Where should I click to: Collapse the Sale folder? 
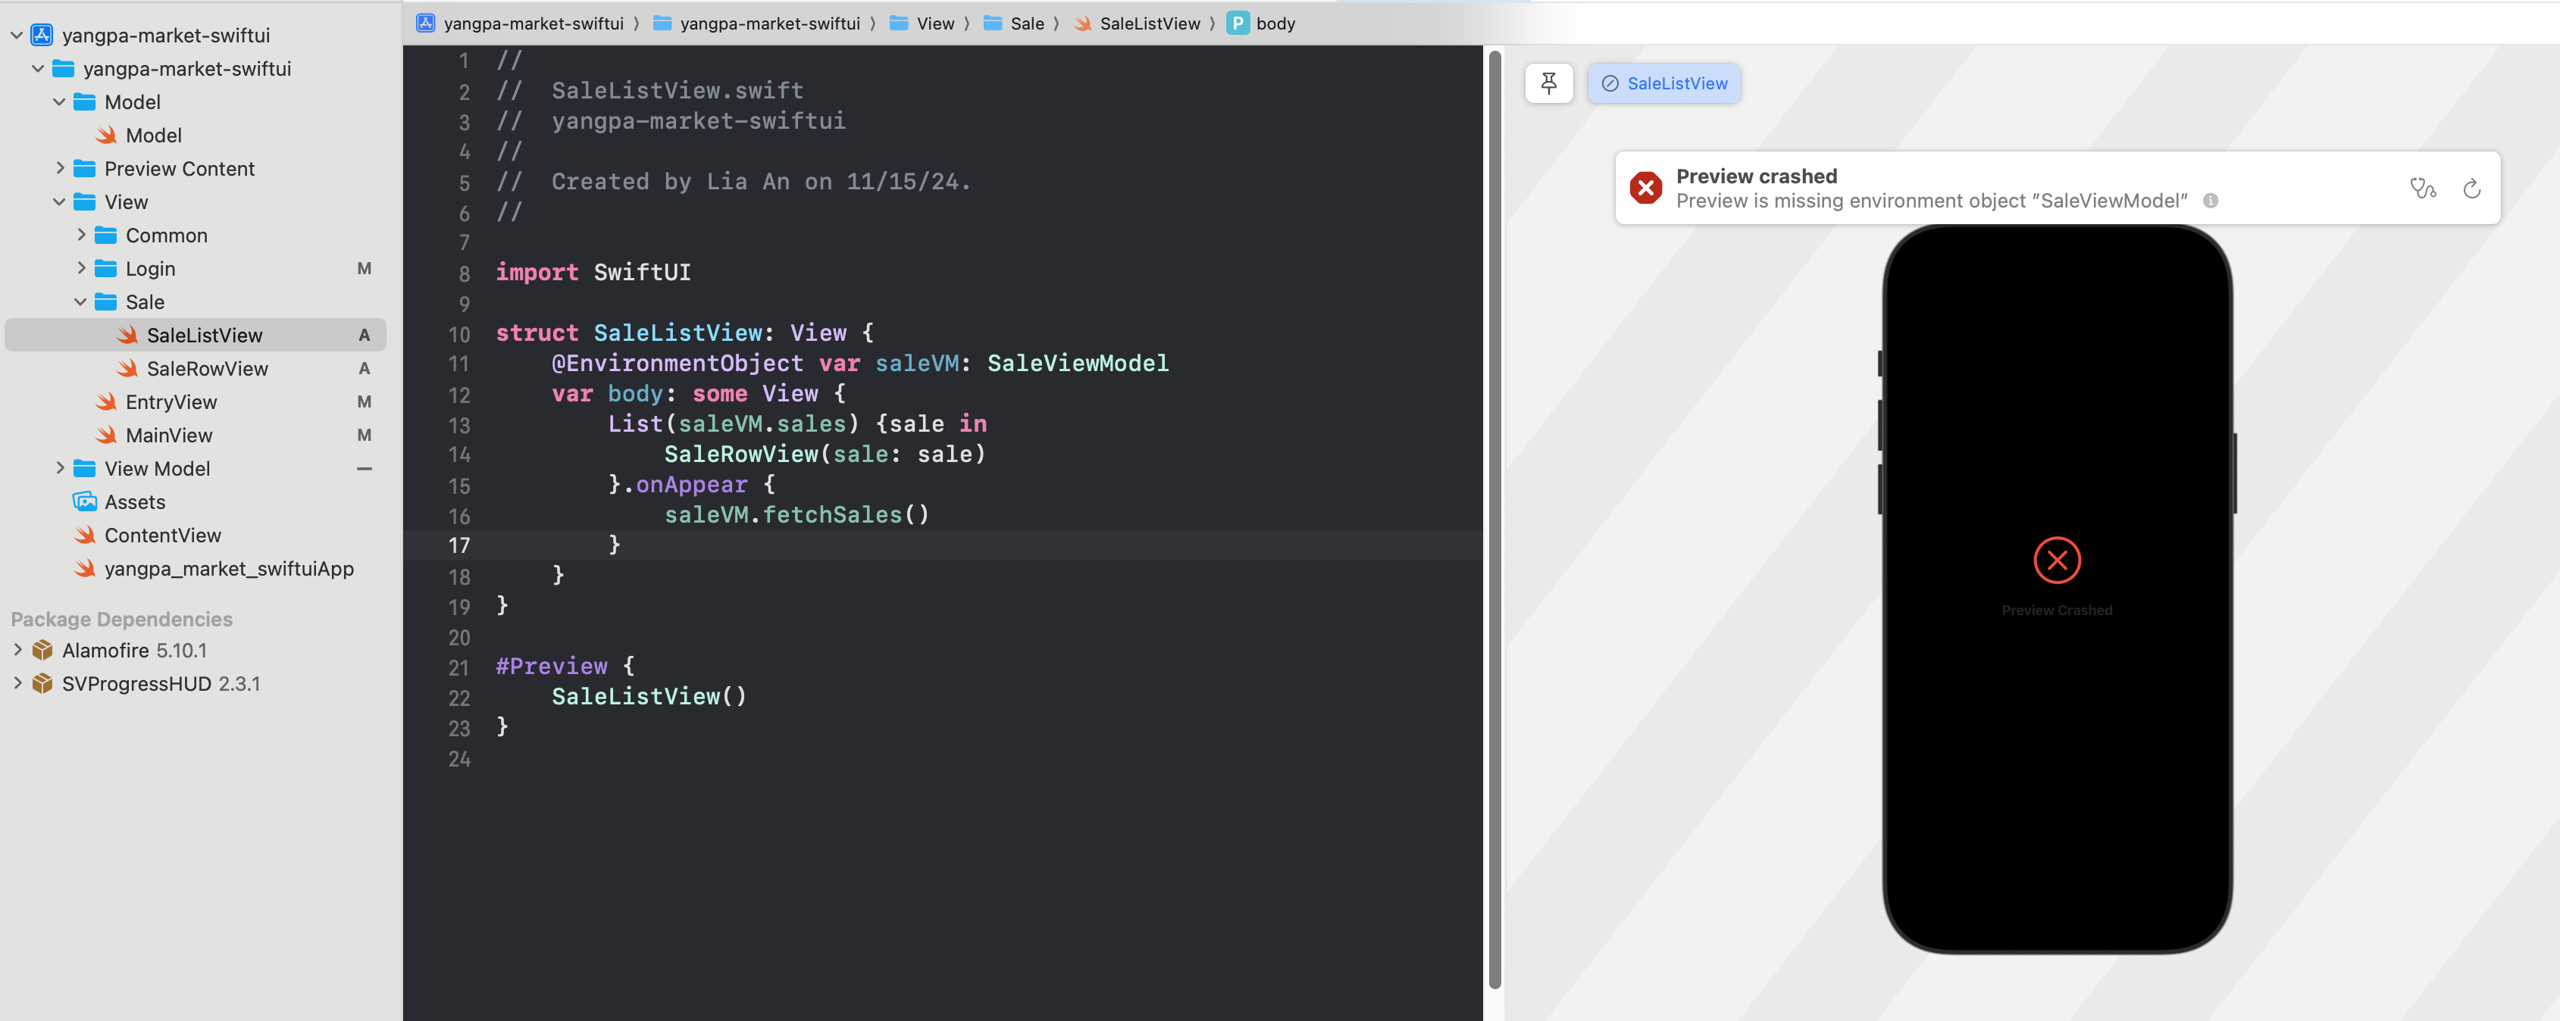pyautogui.click(x=80, y=302)
